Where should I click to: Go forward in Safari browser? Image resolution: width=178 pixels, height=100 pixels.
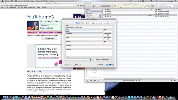[4, 5]
